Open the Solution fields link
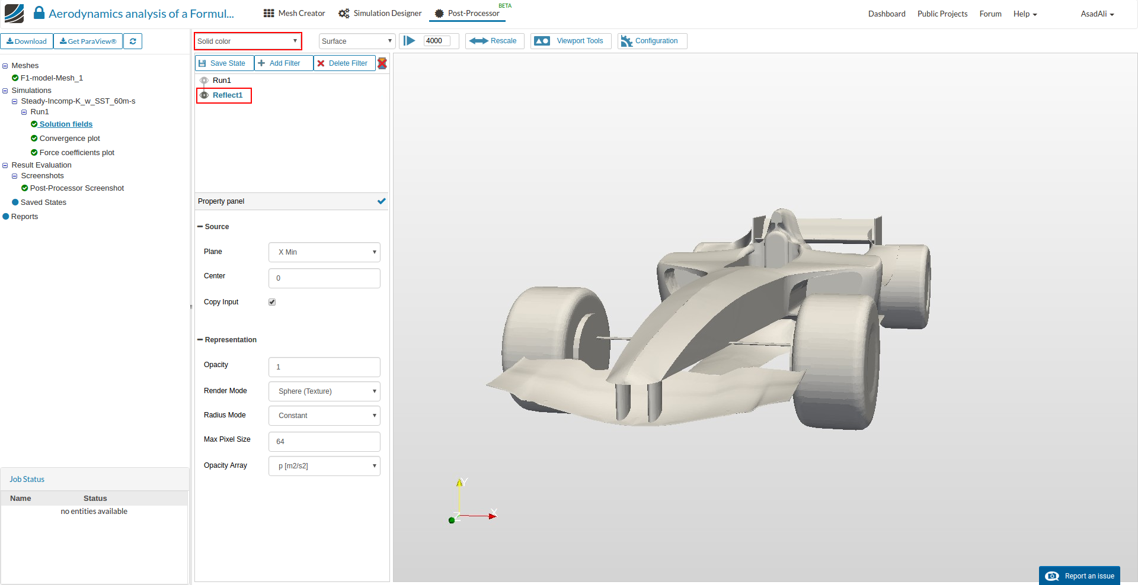The height and width of the screenshot is (585, 1138). (x=66, y=124)
